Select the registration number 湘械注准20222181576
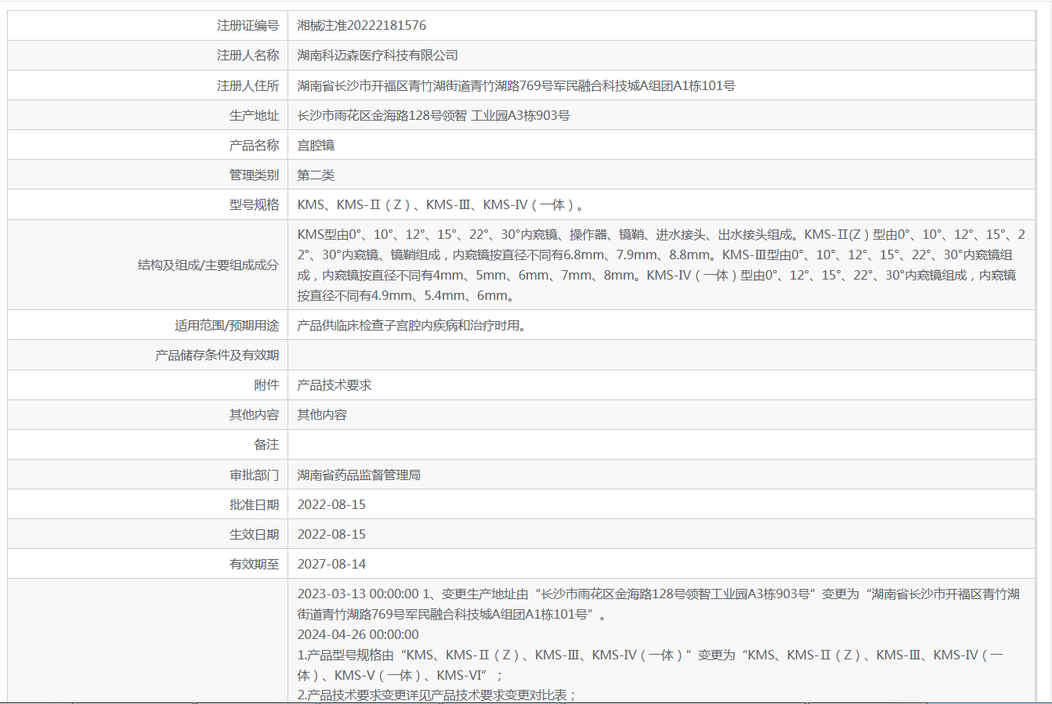This screenshot has width=1052, height=704. click(362, 26)
